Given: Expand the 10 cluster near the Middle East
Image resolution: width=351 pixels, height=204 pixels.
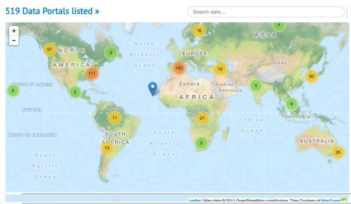Looking at the screenshot, I should point(220,69).
